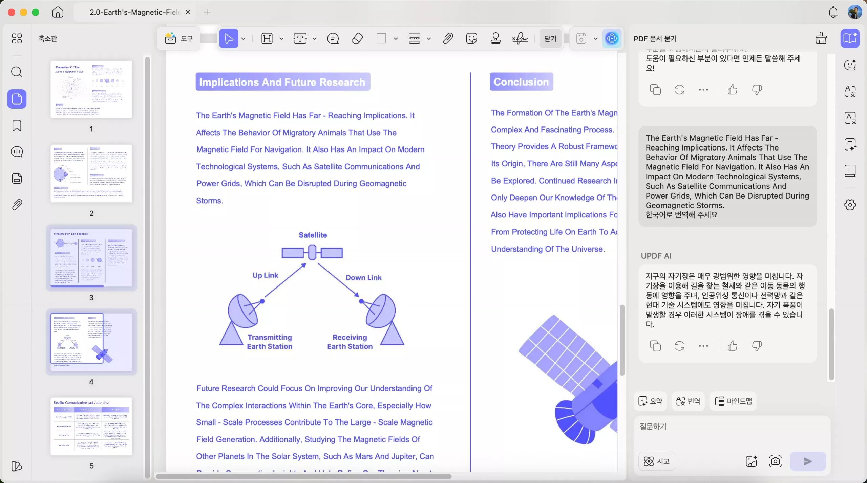Screen dimensions: 867x483
Task: Switch to the 2.0-Earth's-Magnetic-Field document tab
Action: (135, 12)
